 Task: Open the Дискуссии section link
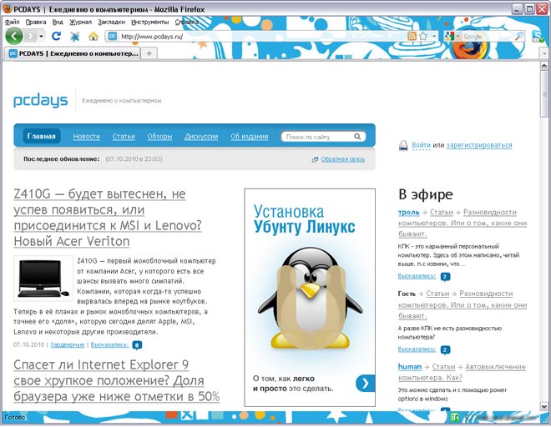click(x=201, y=136)
